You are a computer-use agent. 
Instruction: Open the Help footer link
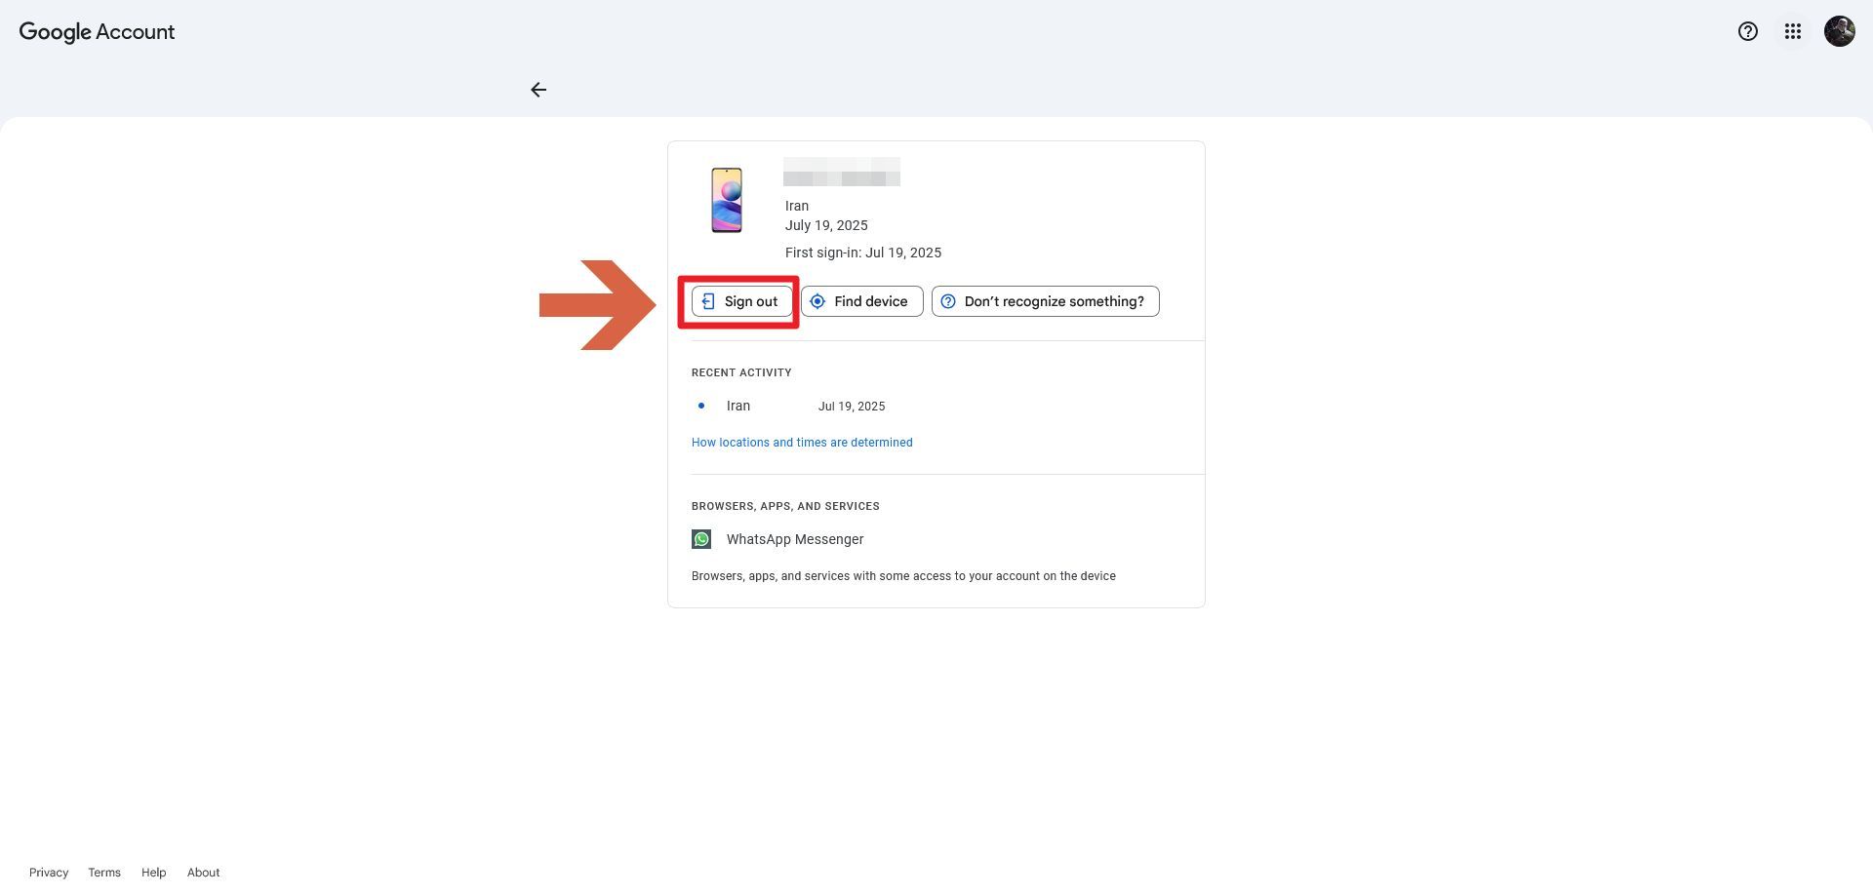[x=153, y=873]
